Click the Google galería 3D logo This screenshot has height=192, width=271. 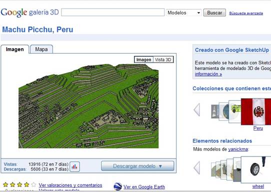29,12
